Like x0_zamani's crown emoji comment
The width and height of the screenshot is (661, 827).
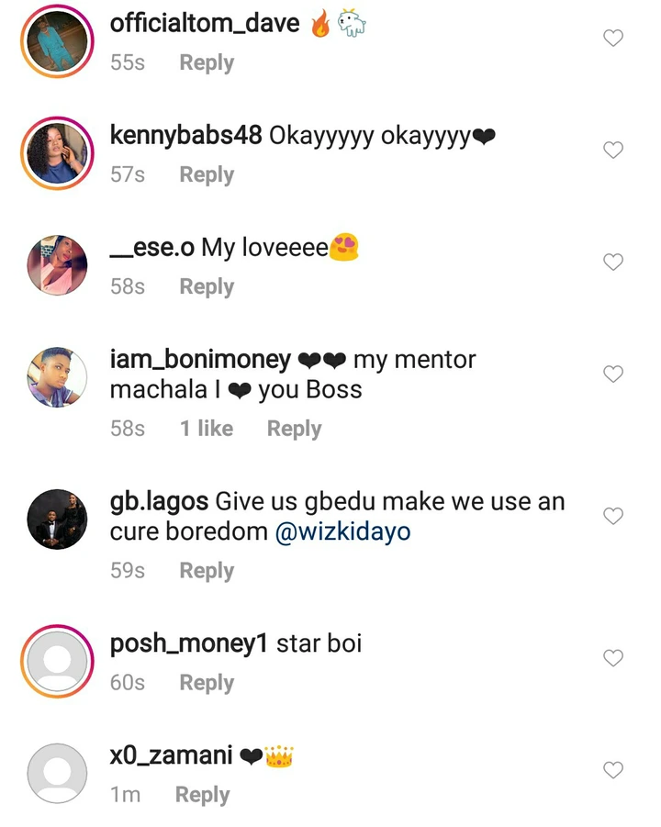tap(612, 770)
